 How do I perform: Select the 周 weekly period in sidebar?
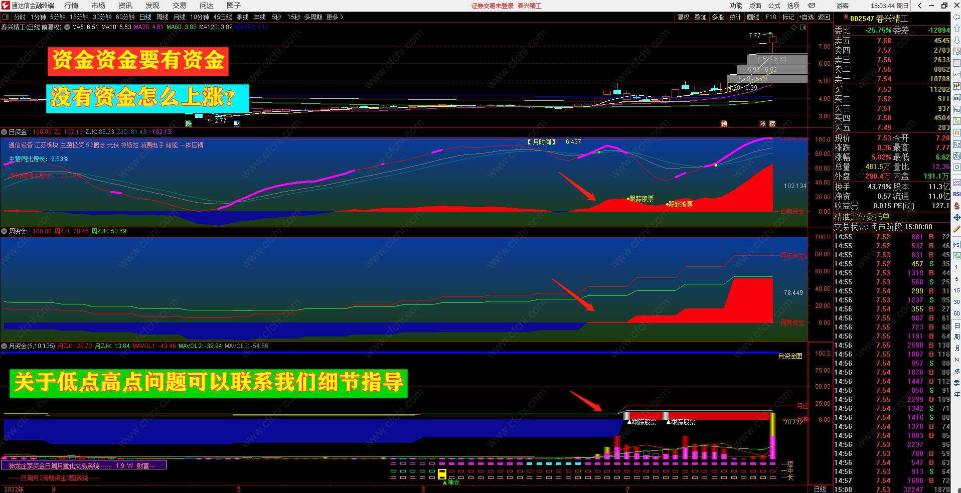click(x=956, y=337)
